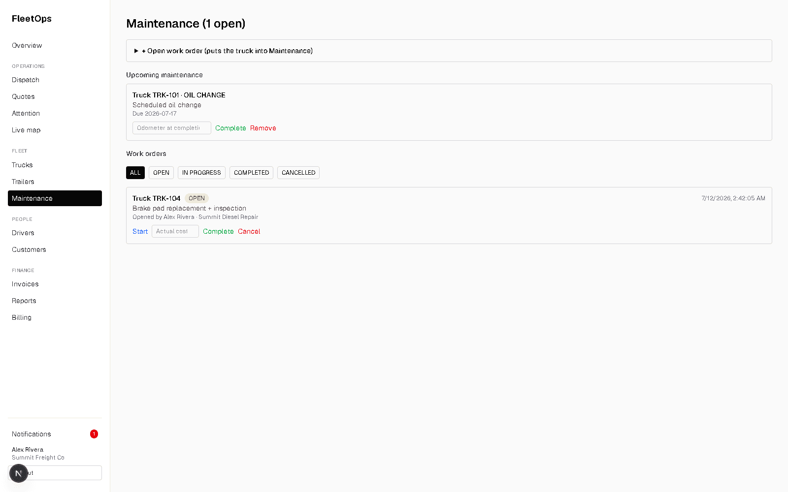Open the Billing page
The height and width of the screenshot is (492, 788).
[x=55, y=317]
